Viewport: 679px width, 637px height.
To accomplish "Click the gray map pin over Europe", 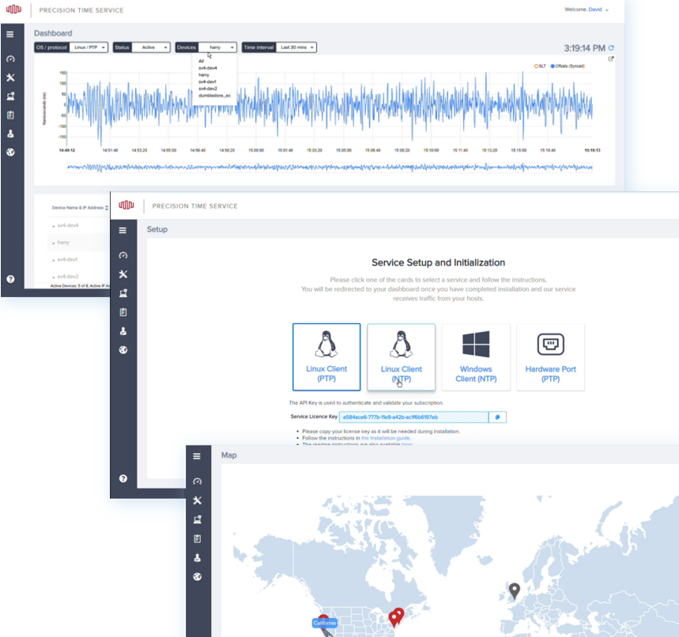I will tap(515, 590).
